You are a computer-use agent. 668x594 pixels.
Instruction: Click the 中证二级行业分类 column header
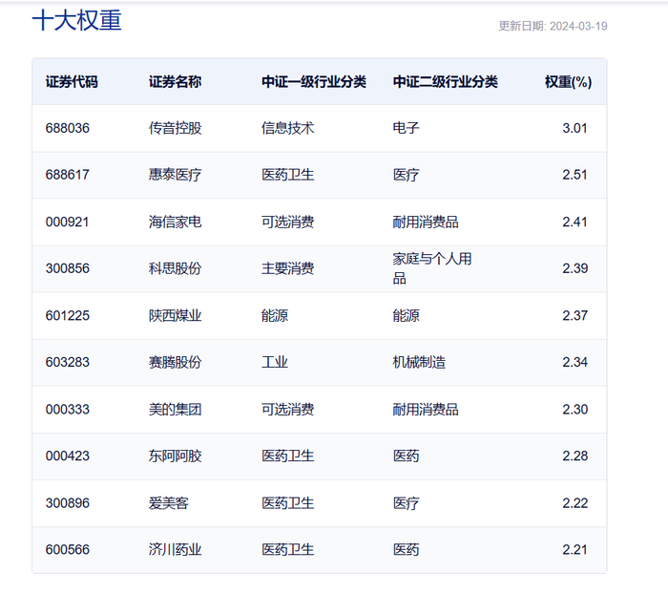click(446, 82)
